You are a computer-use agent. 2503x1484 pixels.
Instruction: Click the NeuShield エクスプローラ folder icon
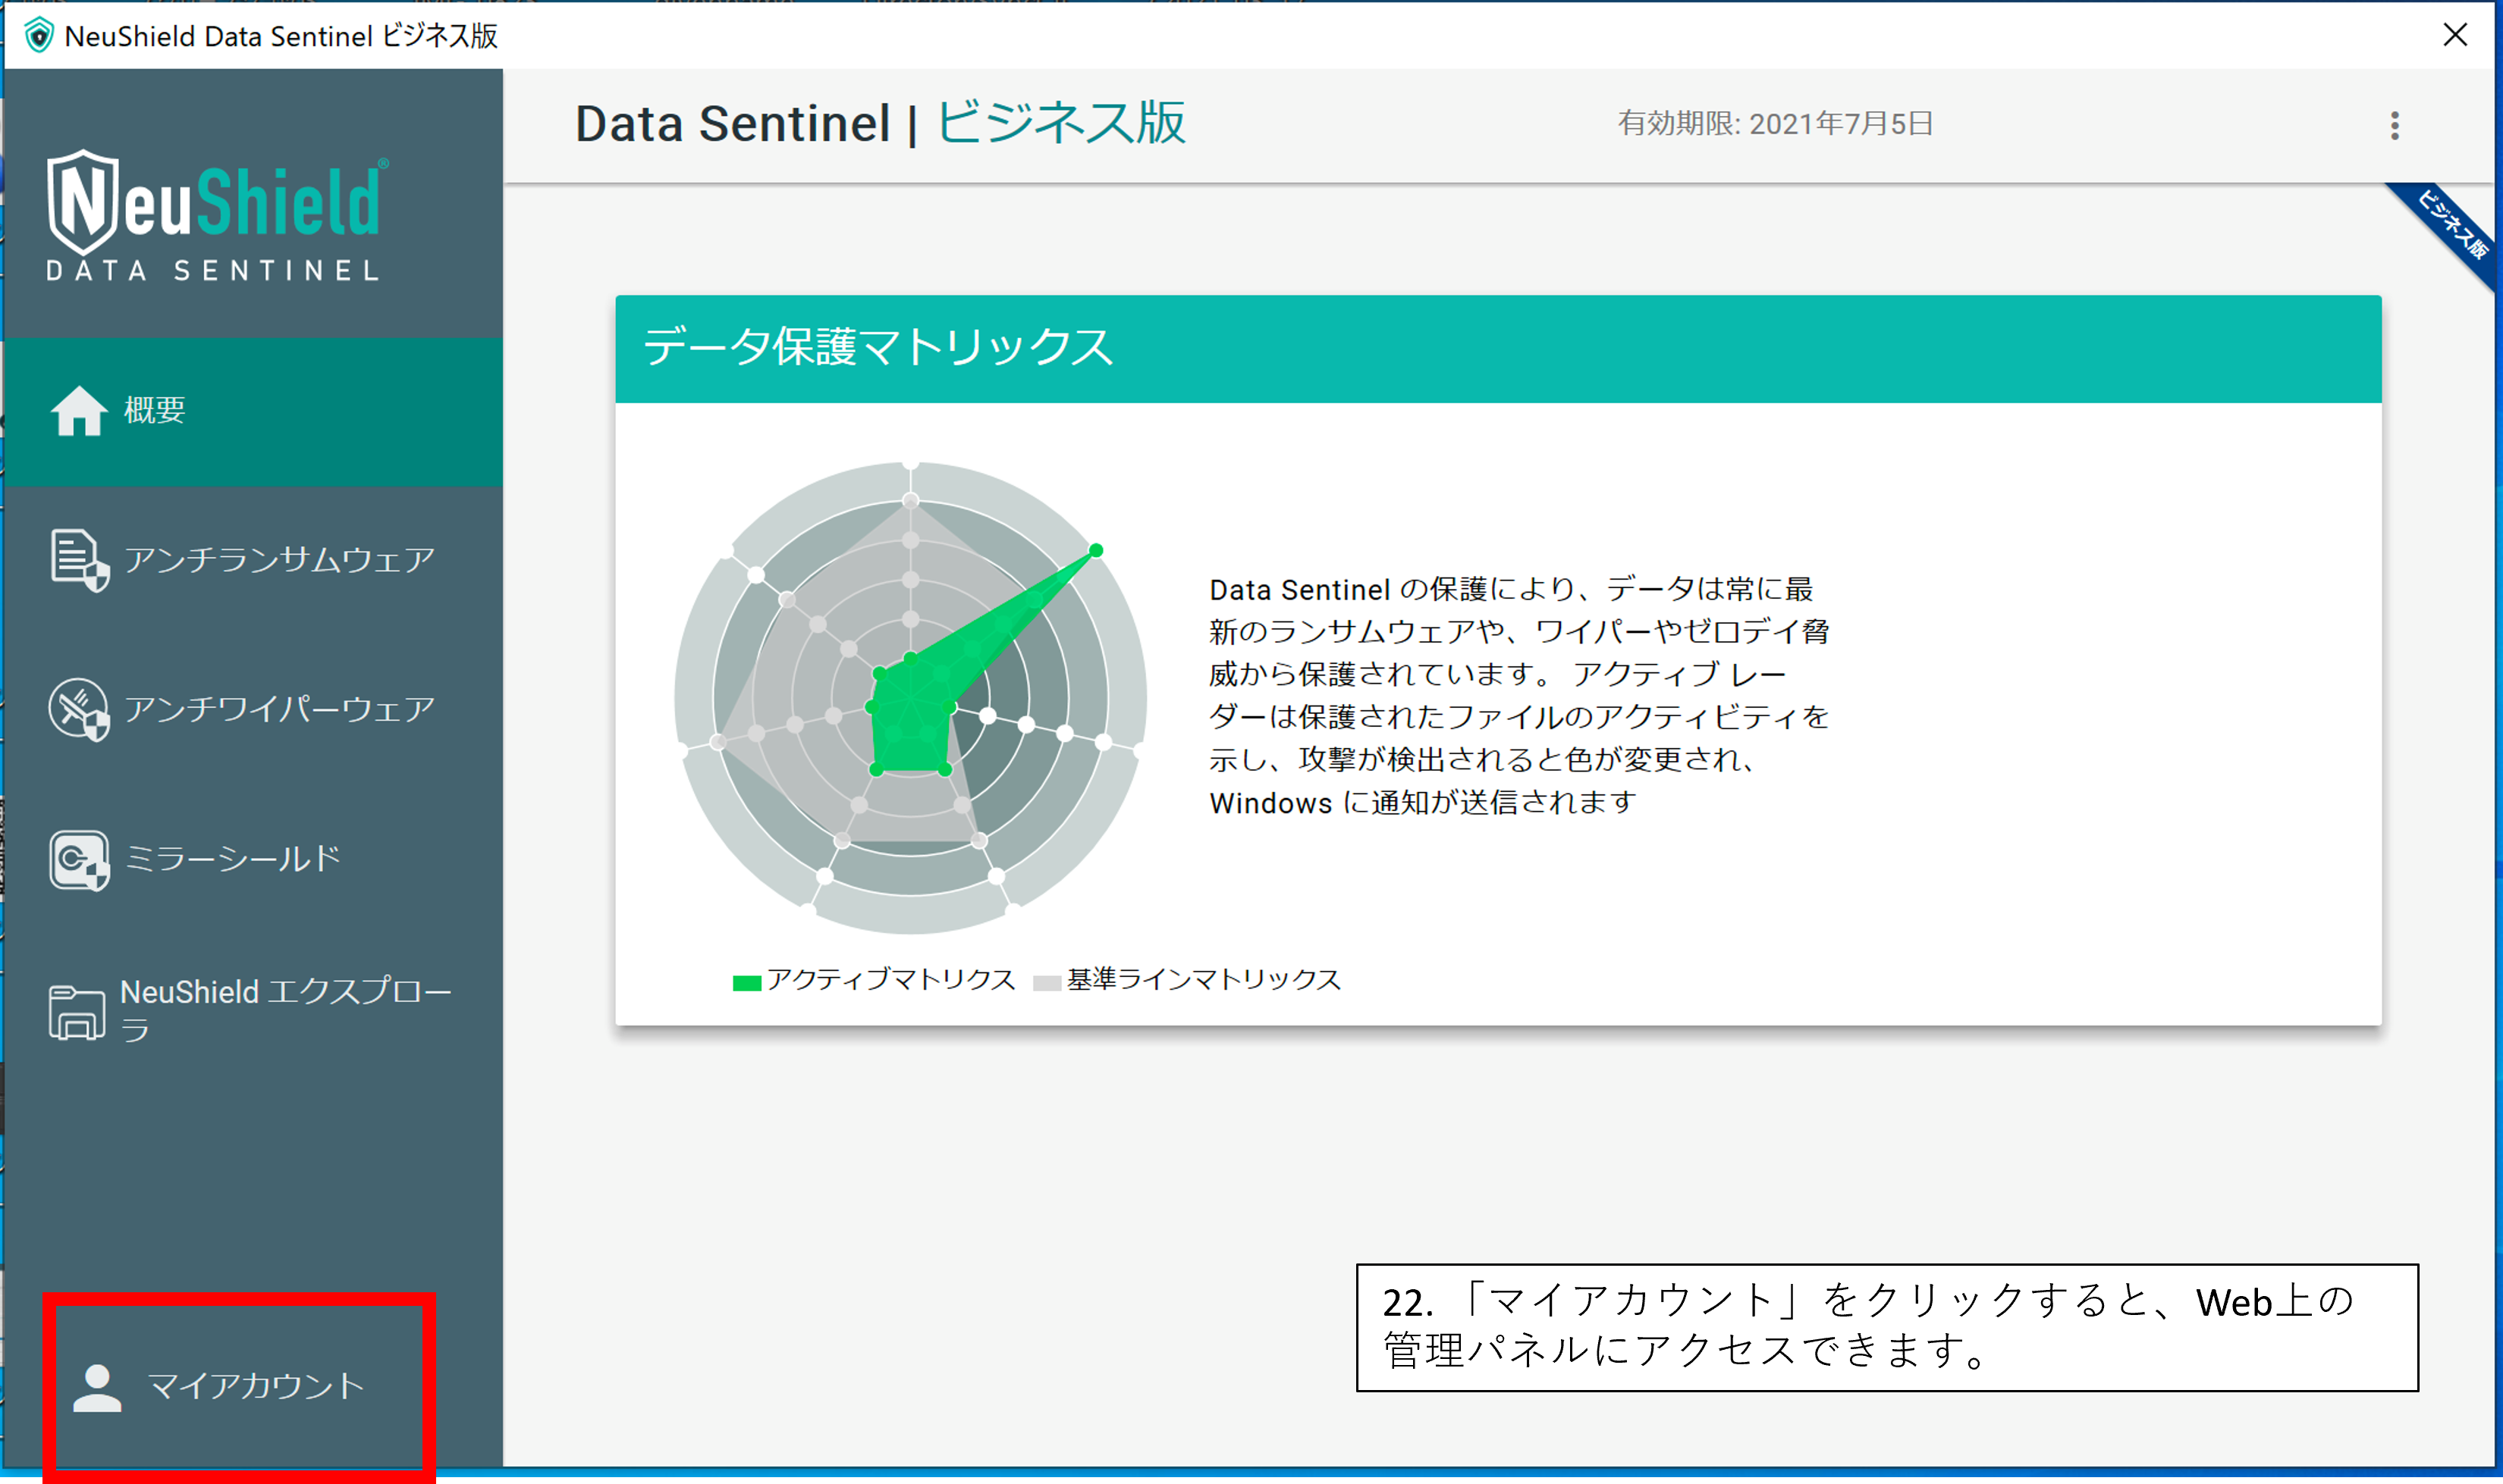tap(77, 1012)
